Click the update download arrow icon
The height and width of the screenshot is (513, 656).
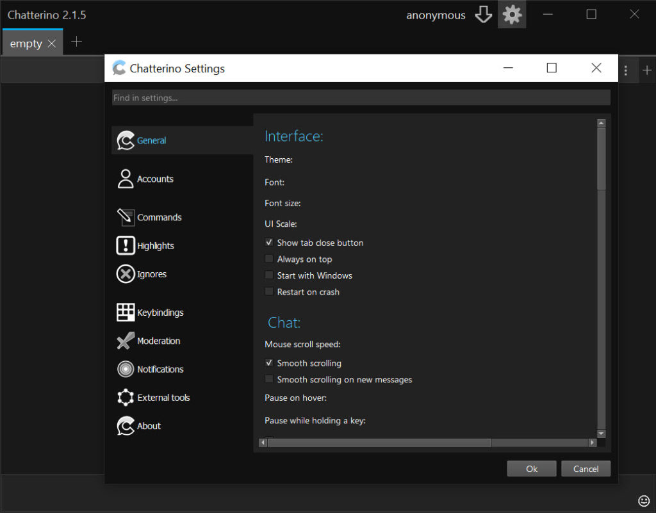483,15
